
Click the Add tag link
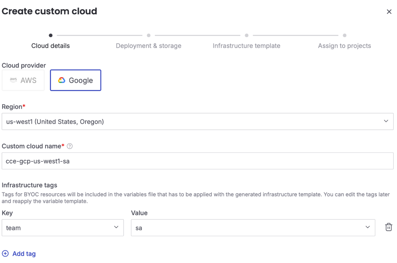pos(23,253)
